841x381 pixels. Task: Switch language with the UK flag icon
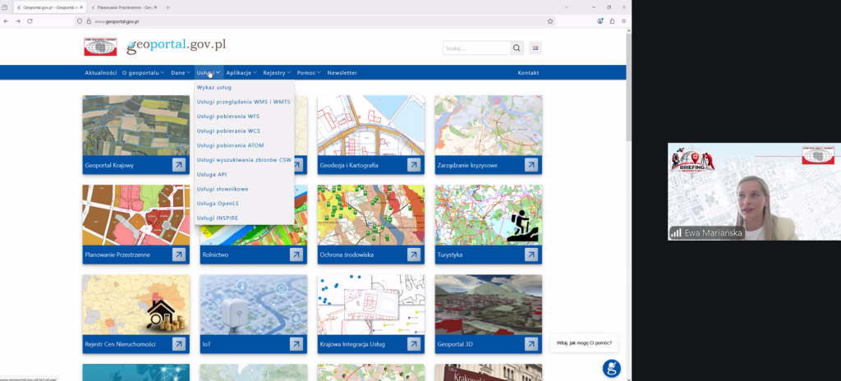(535, 48)
